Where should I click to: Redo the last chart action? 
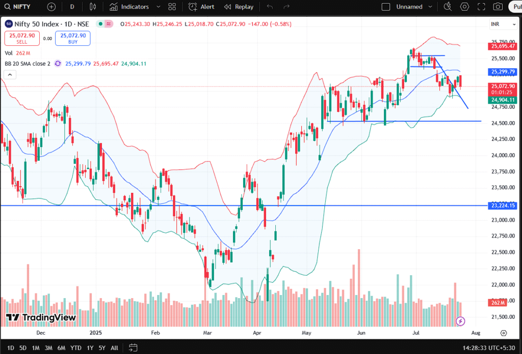click(x=286, y=7)
